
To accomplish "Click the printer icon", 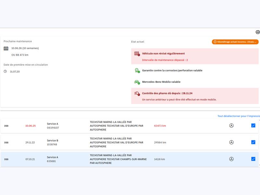I will tap(258, 32).
